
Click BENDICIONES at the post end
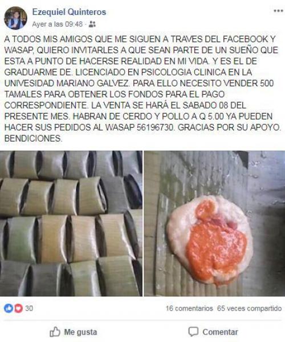pyautogui.click(x=33, y=139)
